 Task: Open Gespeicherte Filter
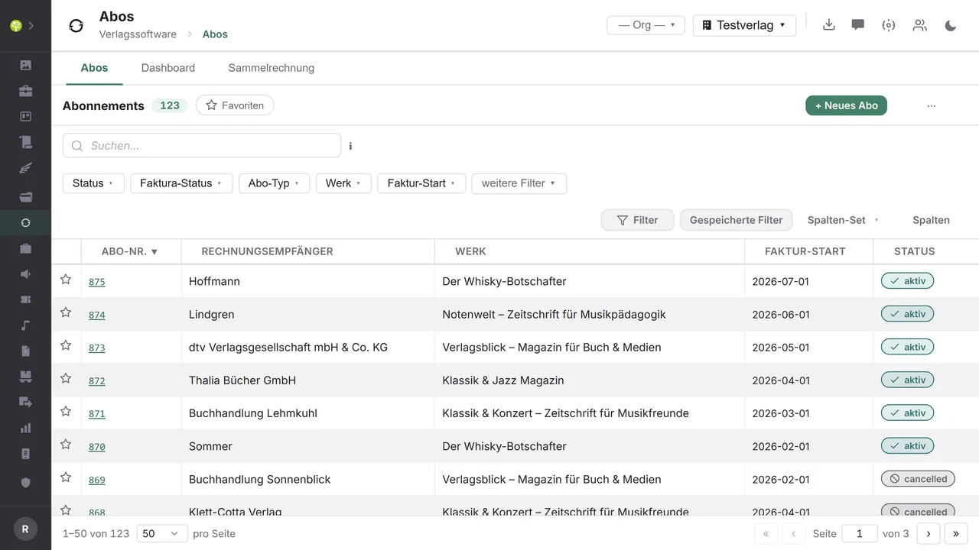[736, 220]
